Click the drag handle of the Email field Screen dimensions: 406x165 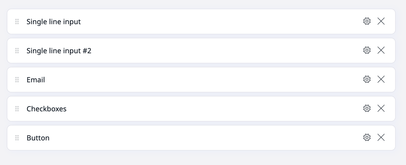[17, 80]
